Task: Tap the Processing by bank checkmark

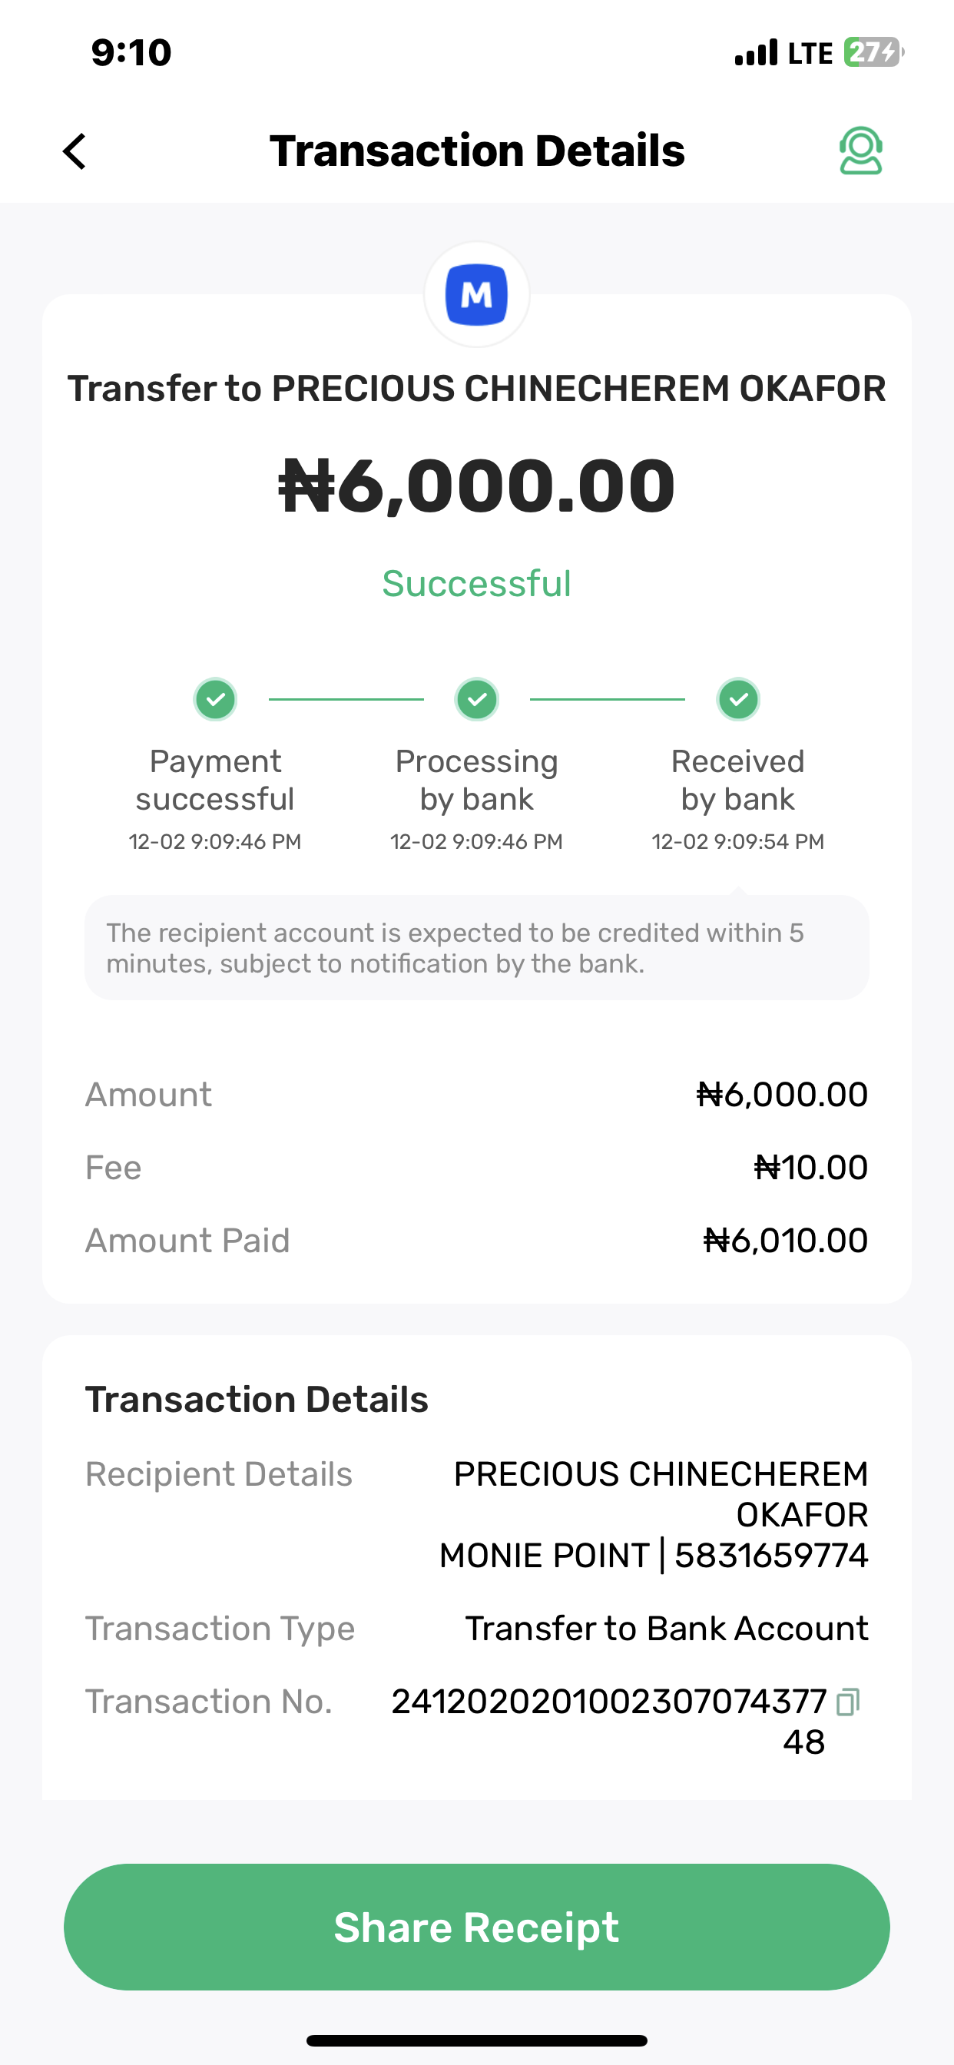Action: coord(476,699)
